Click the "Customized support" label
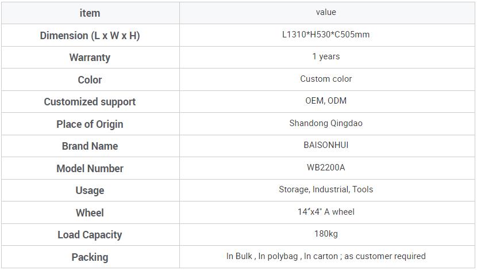Viewport: 477px width, 270px height. pyautogui.click(x=90, y=102)
